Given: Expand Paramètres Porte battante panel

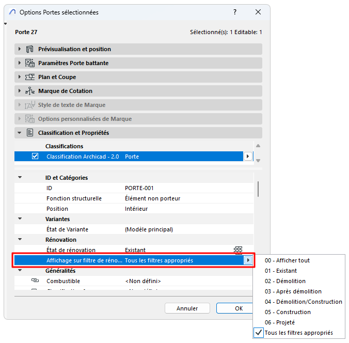Looking at the screenshot, I should coord(20,63).
